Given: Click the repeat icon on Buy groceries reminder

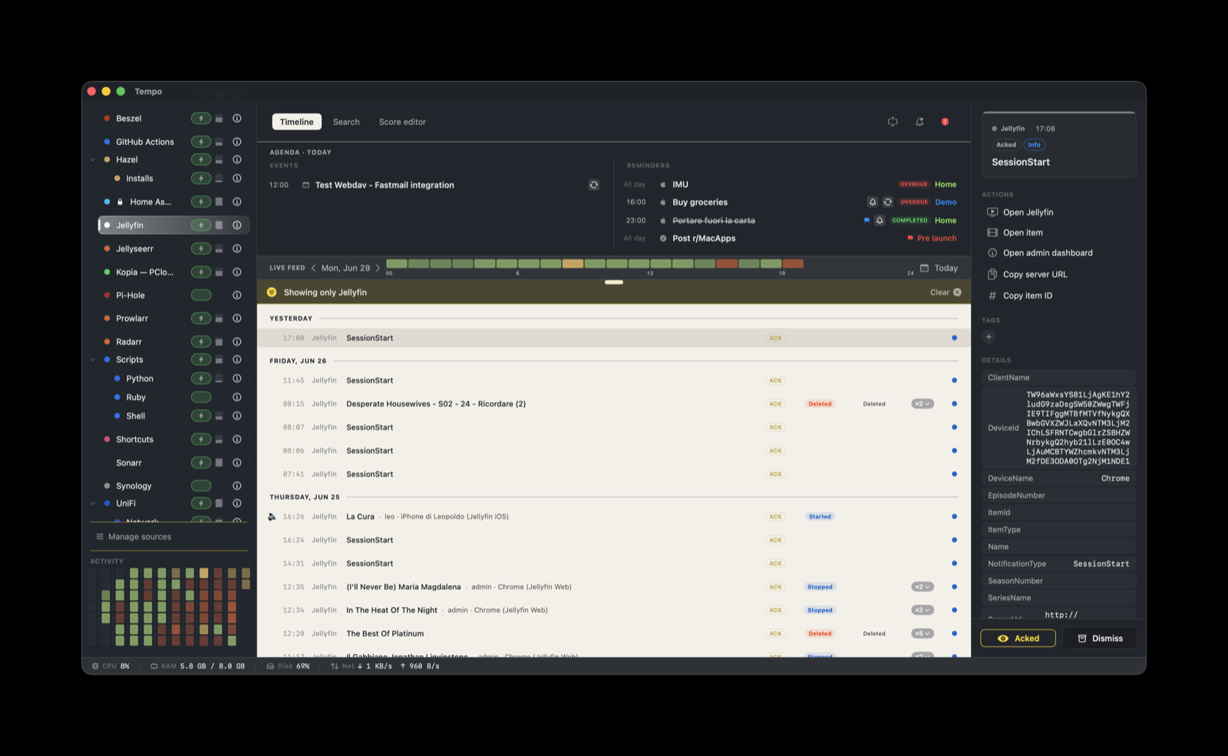Looking at the screenshot, I should 887,202.
